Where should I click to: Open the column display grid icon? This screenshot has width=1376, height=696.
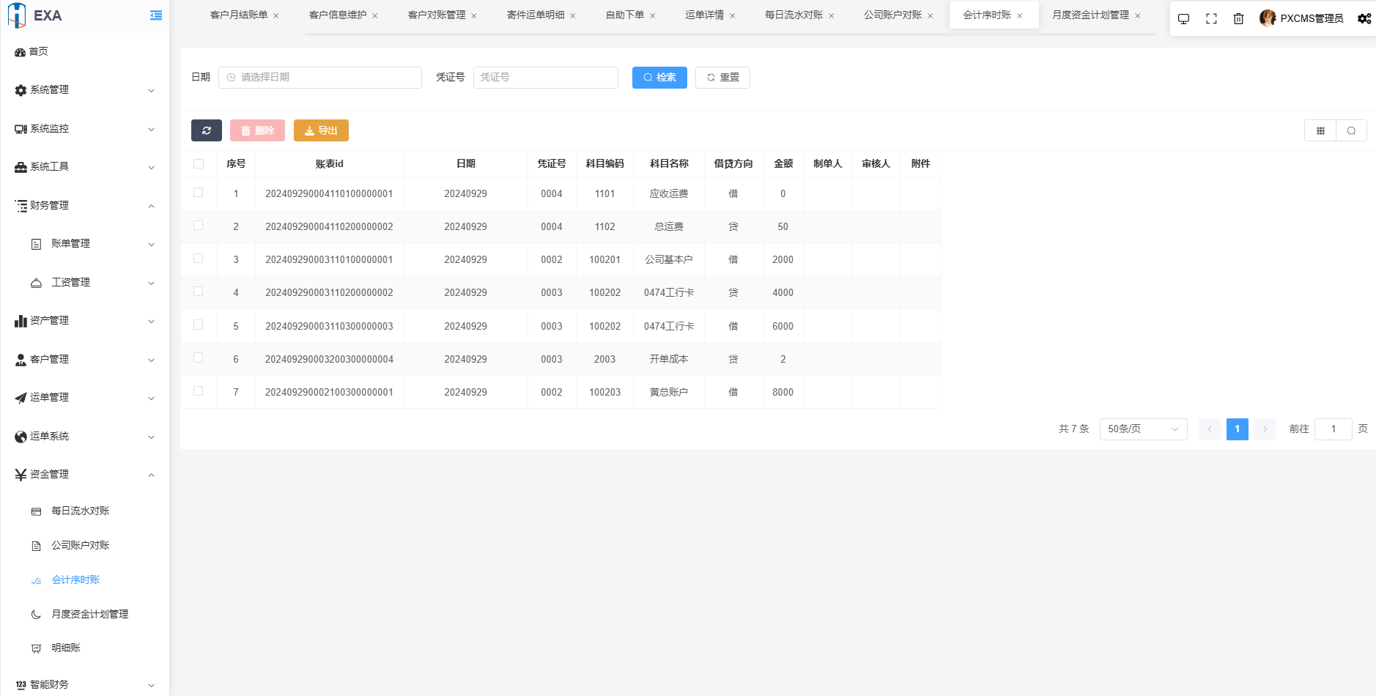(1320, 130)
